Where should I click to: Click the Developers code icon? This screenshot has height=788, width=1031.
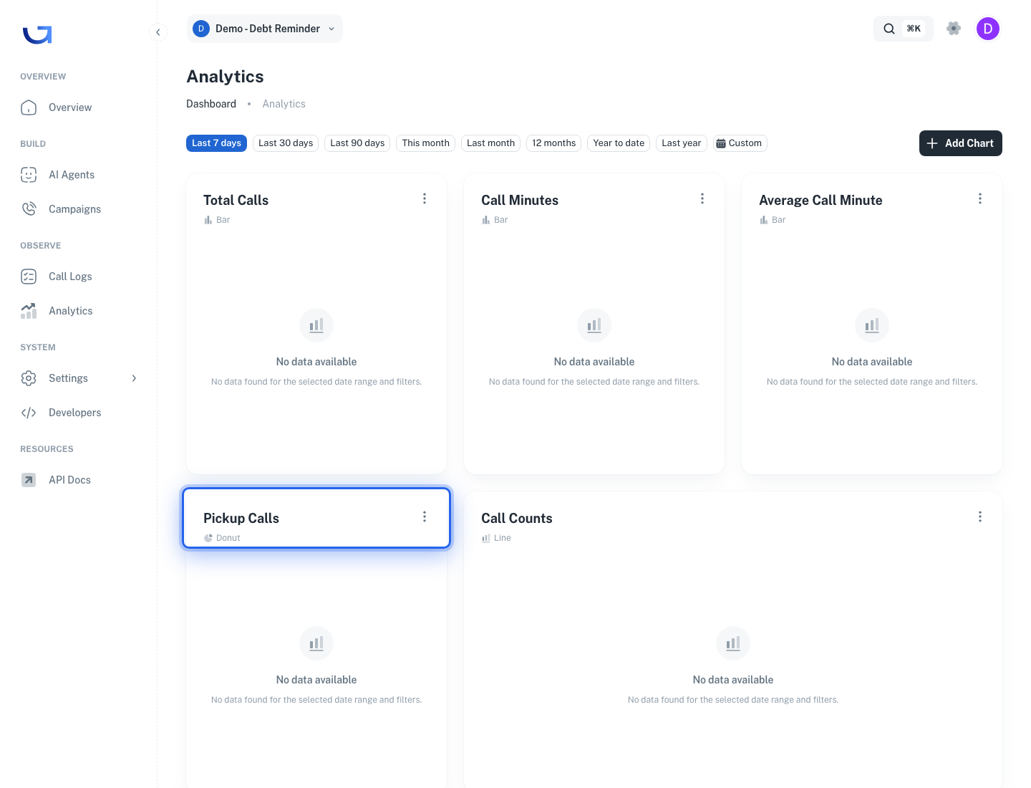pyautogui.click(x=29, y=413)
